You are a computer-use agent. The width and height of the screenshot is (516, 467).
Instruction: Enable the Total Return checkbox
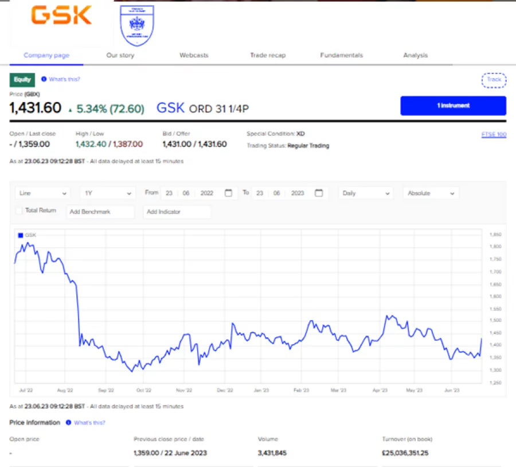pyautogui.click(x=19, y=211)
